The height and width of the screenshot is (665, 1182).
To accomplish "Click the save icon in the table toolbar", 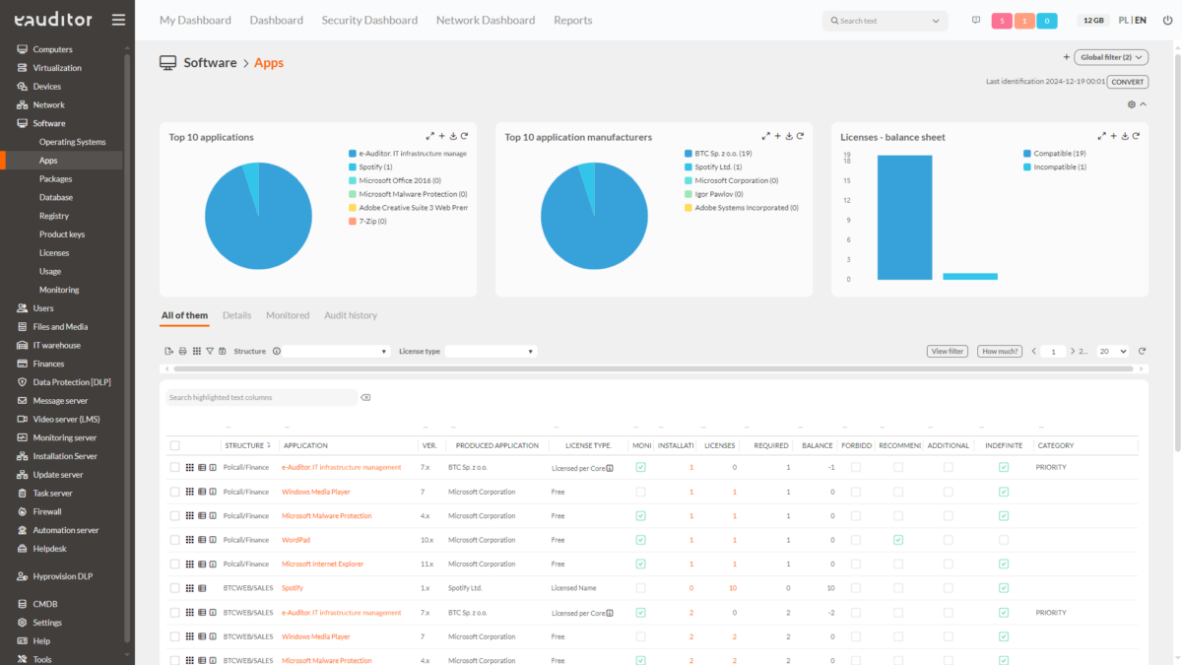I will (222, 351).
